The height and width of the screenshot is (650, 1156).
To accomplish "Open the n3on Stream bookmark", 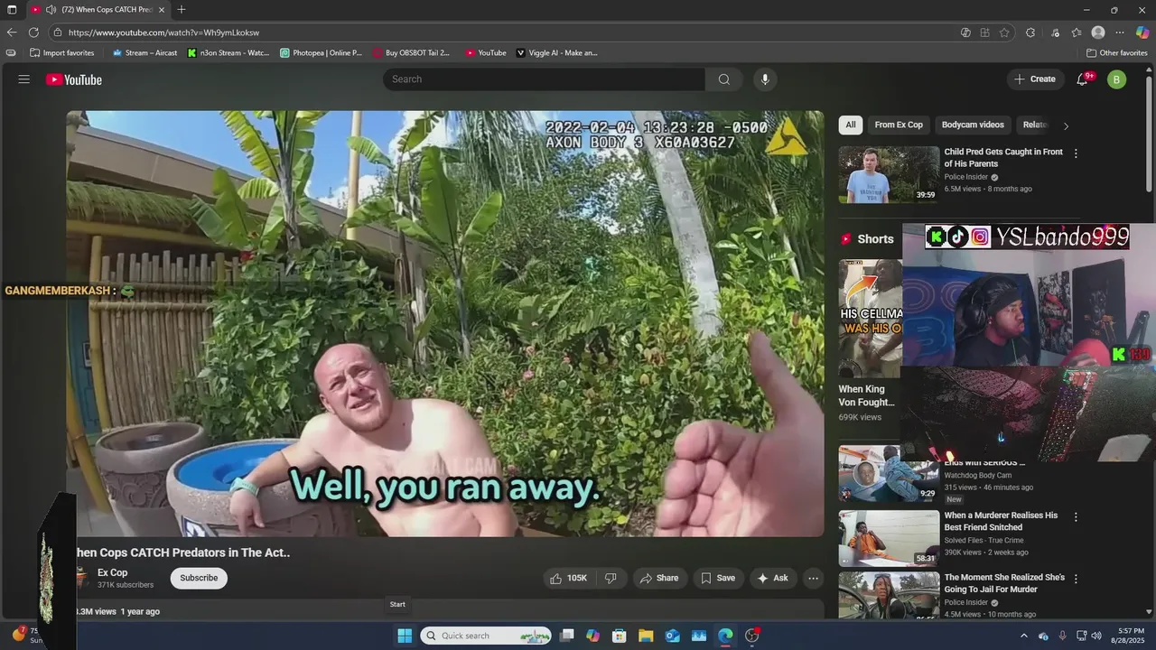I will click(x=228, y=52).
